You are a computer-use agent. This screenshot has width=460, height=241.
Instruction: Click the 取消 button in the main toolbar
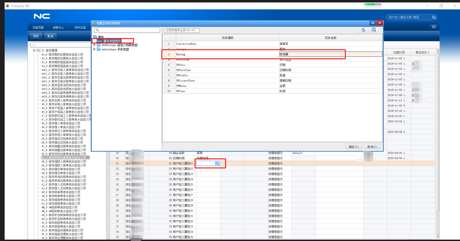pyautogui.click(x=50, y=36)
